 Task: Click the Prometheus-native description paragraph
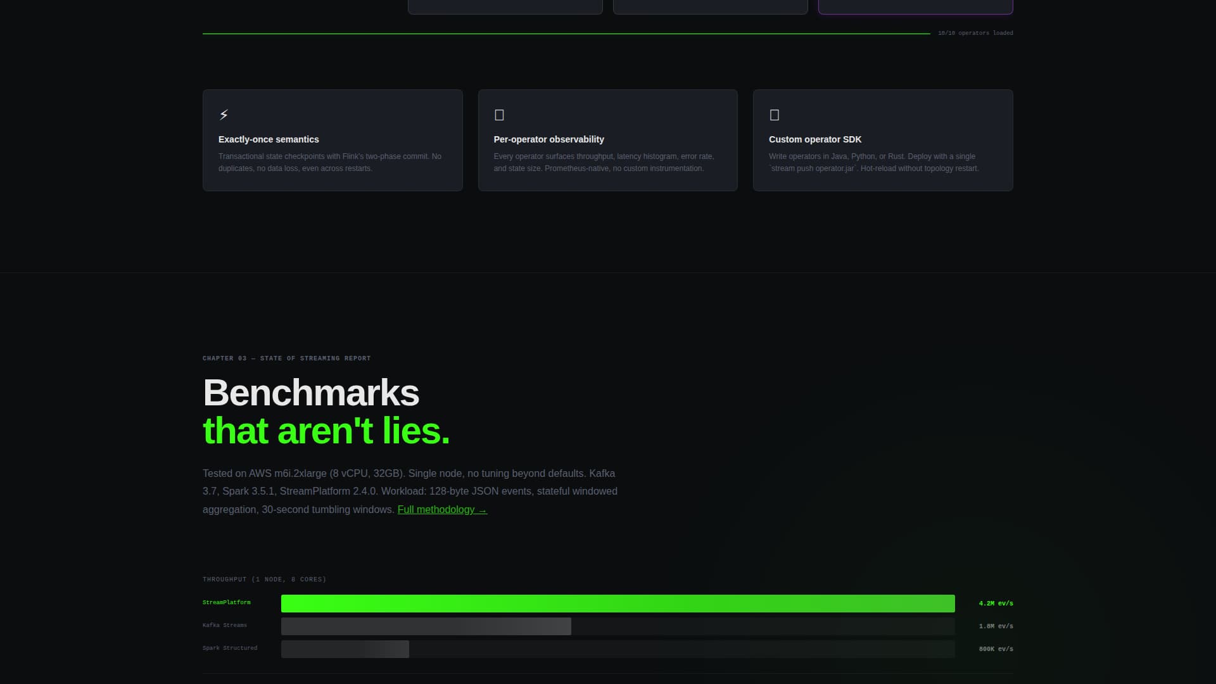point(604,162)
